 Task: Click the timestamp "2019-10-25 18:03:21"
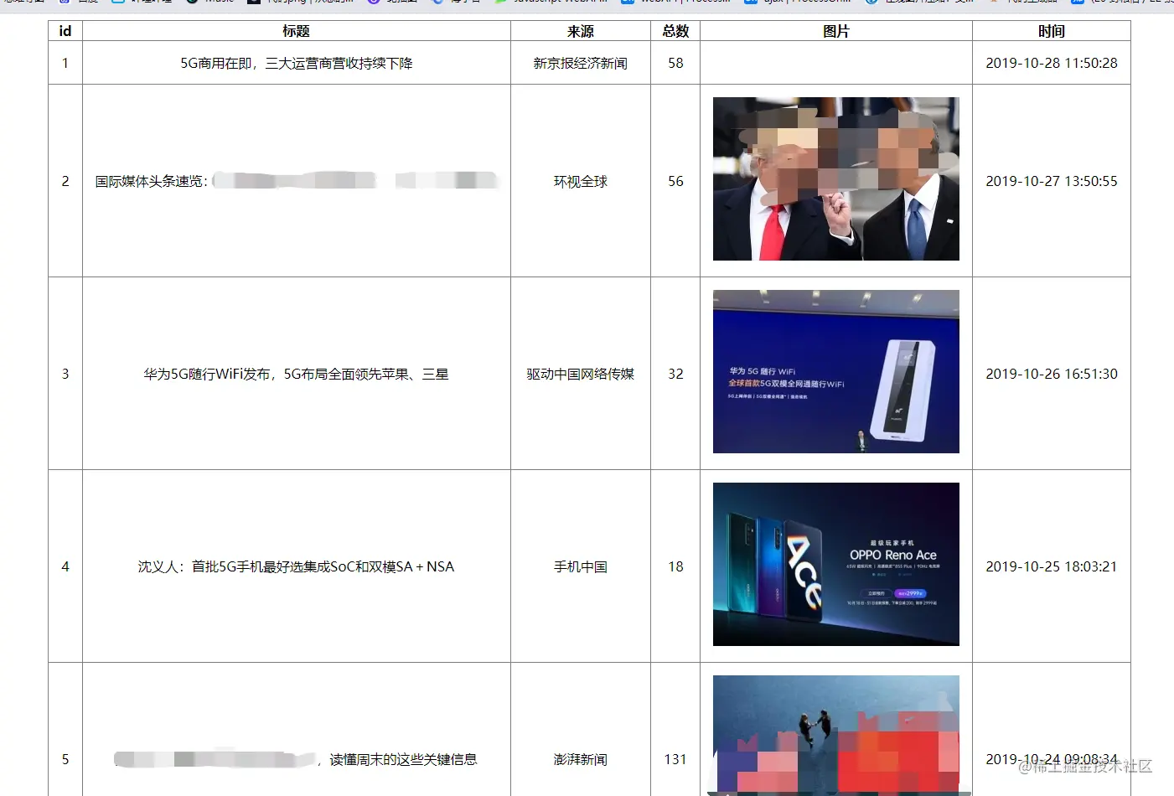click(1052, 566)
